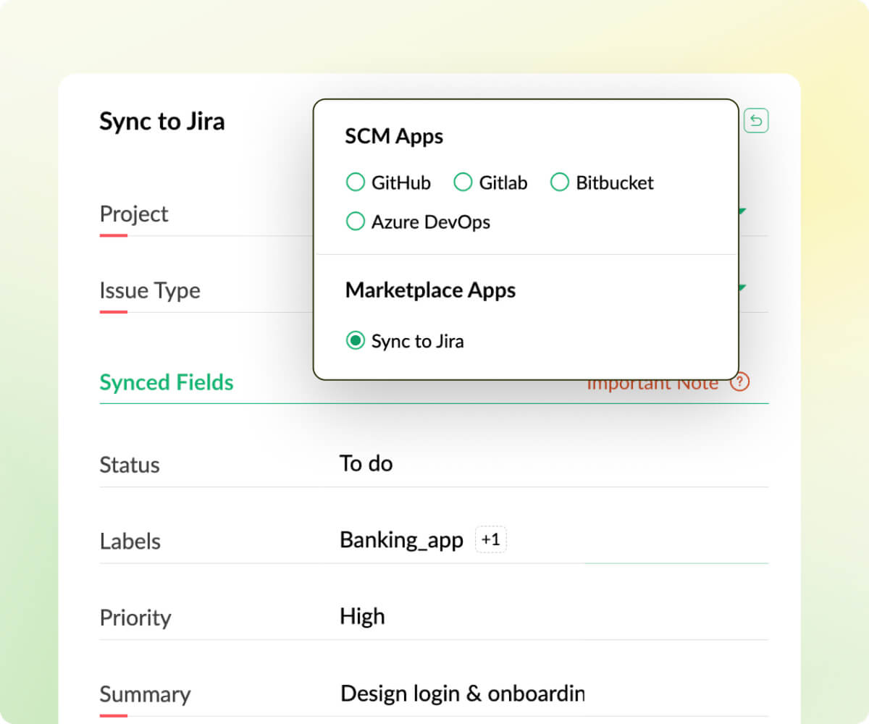Screen dimensions: 869x724
Task: Click the Sync to Jira panel title
Action: pos(162,122)
